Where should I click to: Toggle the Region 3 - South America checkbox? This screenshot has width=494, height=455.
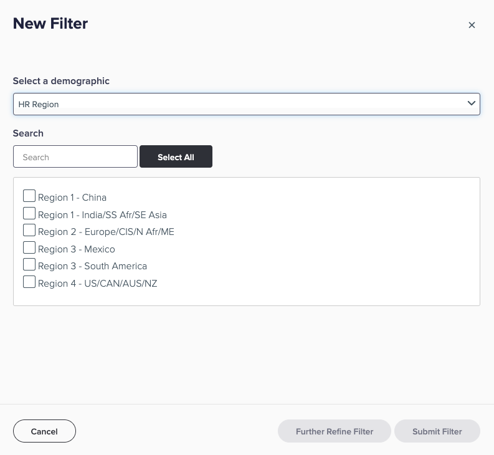[29, 264]
